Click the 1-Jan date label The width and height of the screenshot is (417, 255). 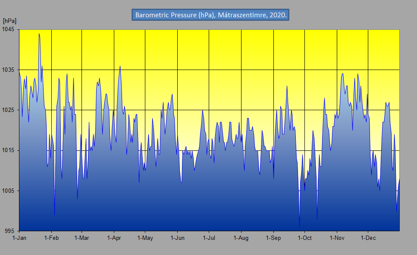click(19, 238)
